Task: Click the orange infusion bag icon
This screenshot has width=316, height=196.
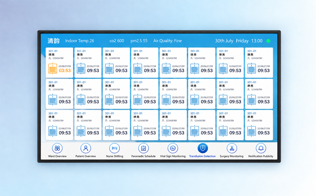Action: click(53, 68)
